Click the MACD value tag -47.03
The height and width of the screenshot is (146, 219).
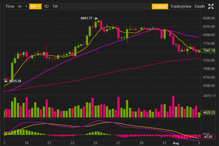point(208,137)
